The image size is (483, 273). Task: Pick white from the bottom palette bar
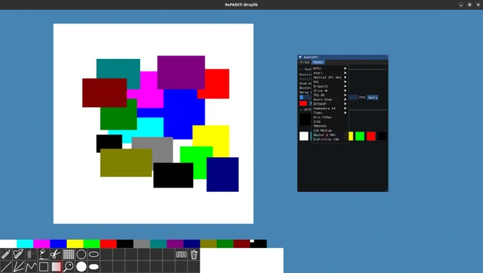(x=9, y=244)
